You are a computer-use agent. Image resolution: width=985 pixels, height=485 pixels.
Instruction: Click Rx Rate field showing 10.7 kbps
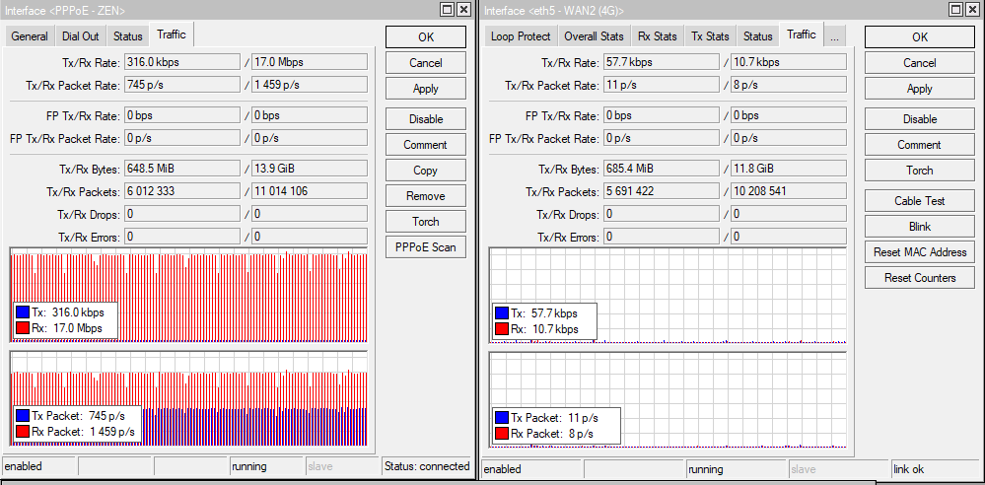pyautogui.click(x=789, y=62)
